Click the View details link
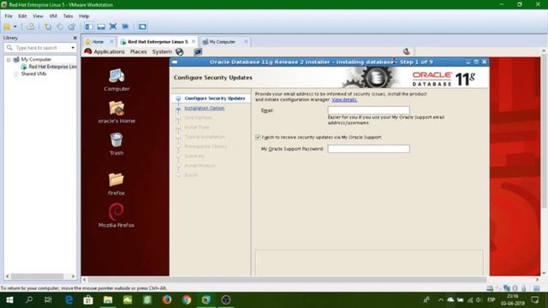The width and height of the screenshot is (548, 308). [x=344, y=100]
